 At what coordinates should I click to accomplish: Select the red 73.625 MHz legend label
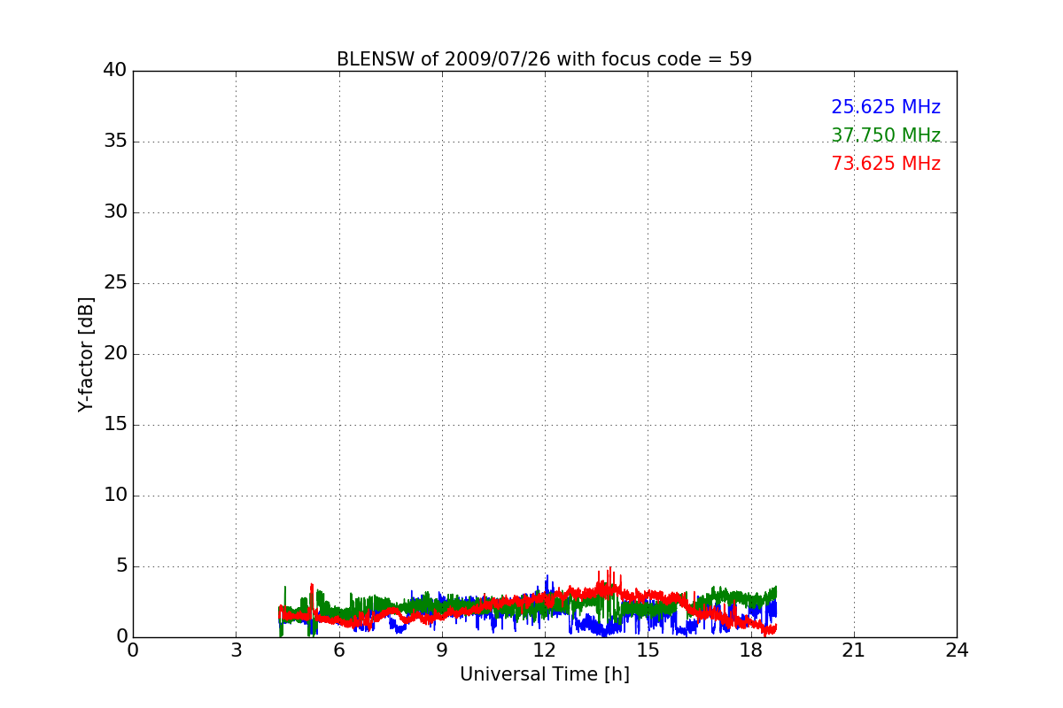coord(886,164)
